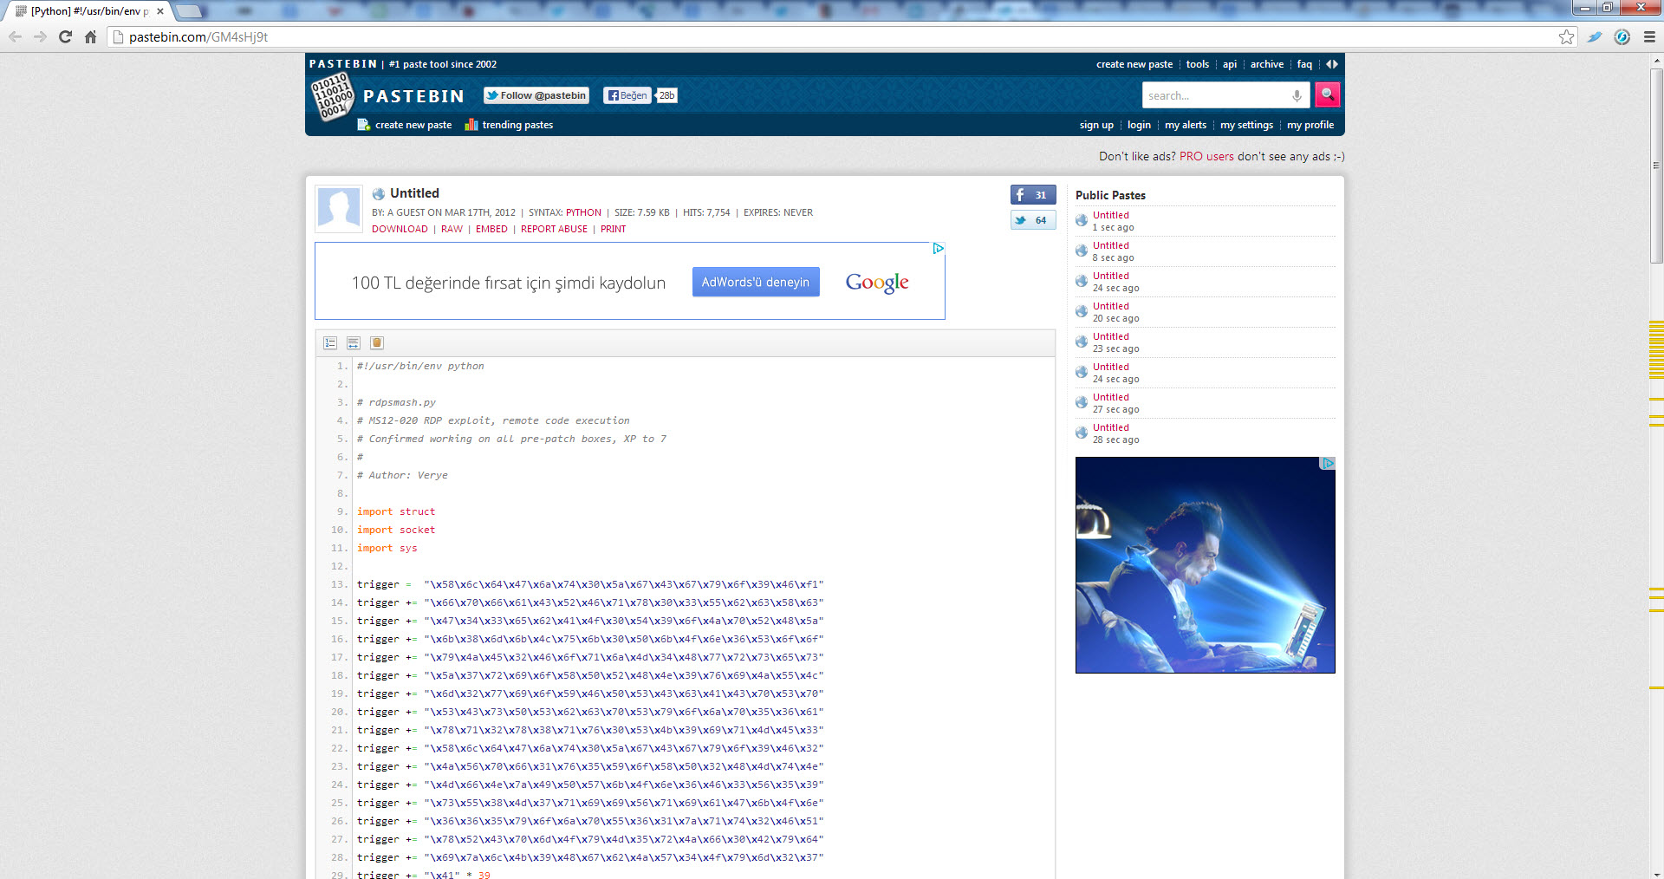Click the Twitter share count icon

(1032, 220)
